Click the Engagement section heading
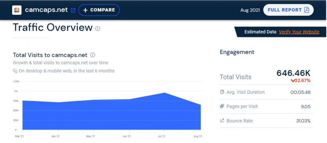 (237, 52)
